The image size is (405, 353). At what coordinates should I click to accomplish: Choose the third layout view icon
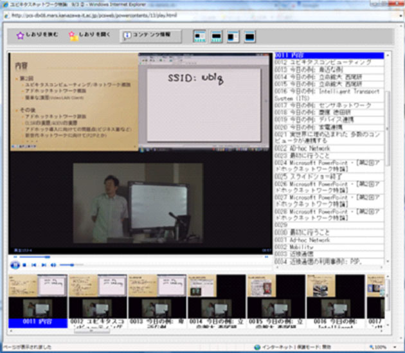[233, 37]
